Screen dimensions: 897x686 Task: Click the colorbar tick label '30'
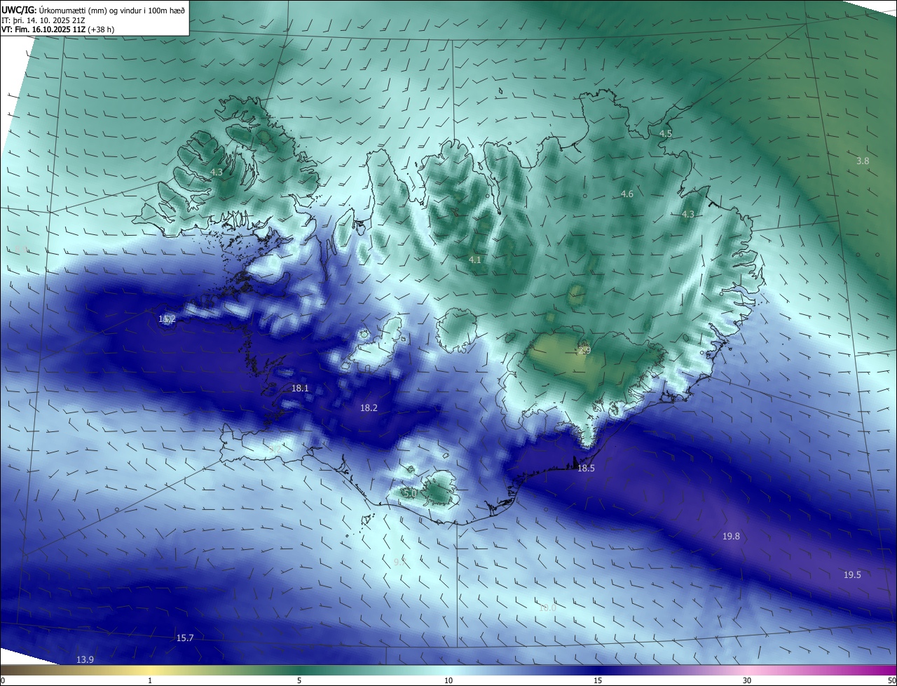pos(747,680)
